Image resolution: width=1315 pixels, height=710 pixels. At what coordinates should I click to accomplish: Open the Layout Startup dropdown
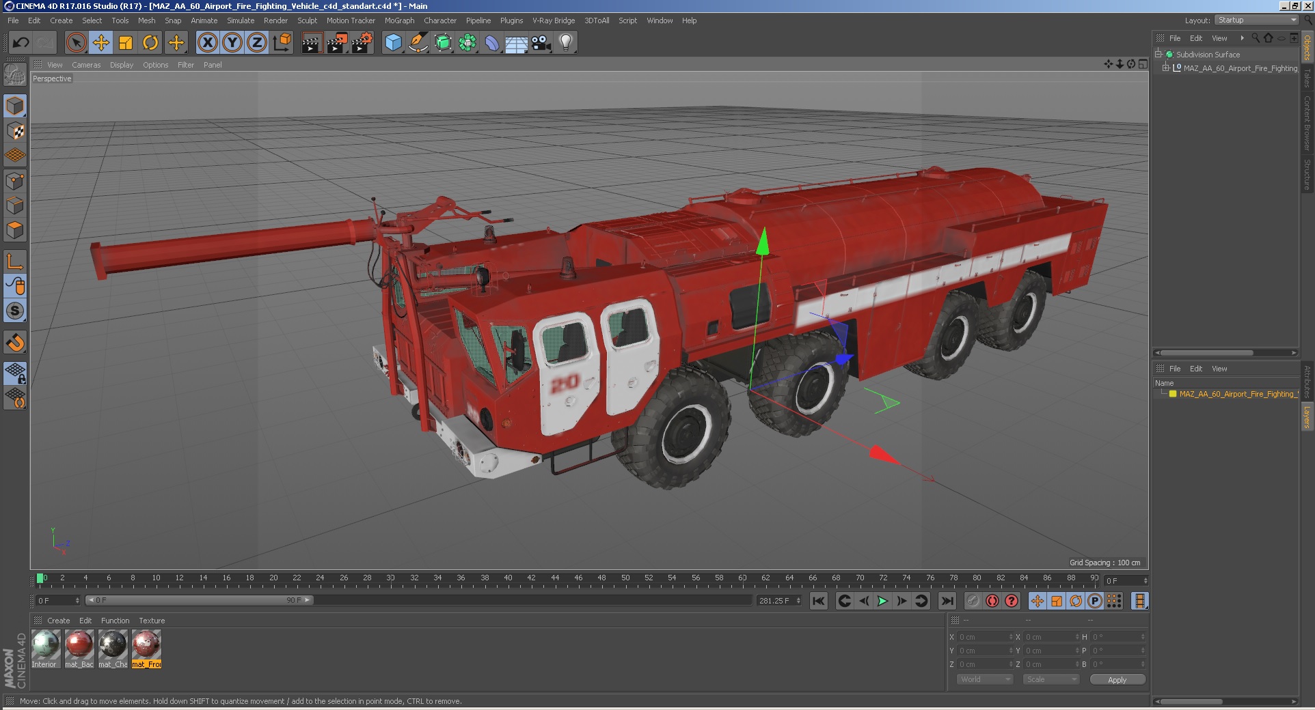click(1256, 20)
